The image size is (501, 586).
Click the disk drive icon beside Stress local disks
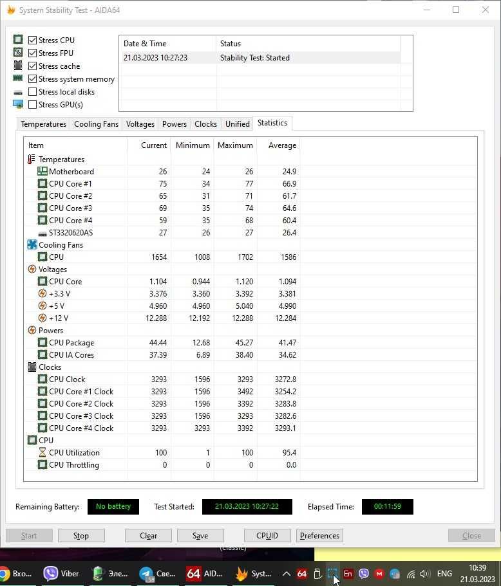click(x=18, y=93)
